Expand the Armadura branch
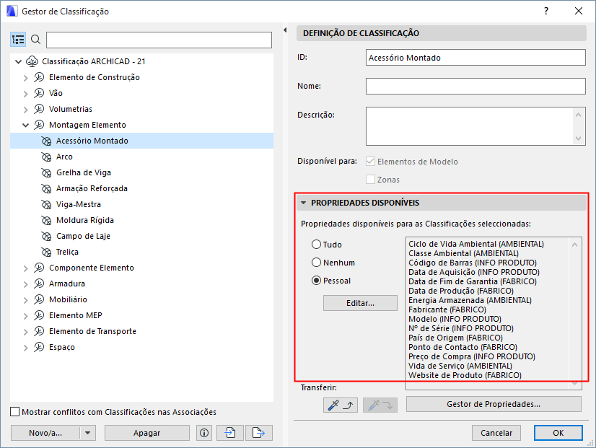 point(25,284)
